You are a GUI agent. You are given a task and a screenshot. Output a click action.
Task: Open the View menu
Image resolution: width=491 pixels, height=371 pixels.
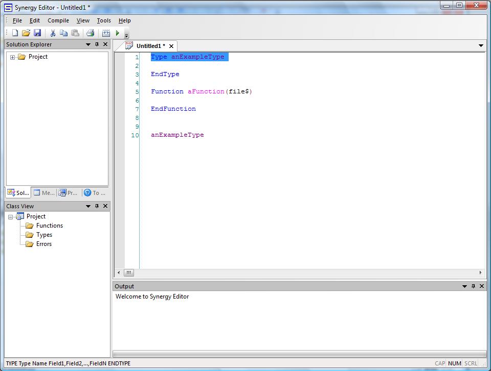click(x=83, y=20)
